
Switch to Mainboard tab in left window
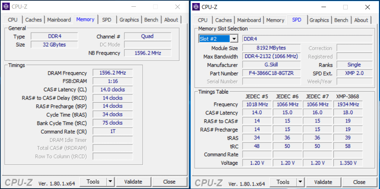point(59,20)
